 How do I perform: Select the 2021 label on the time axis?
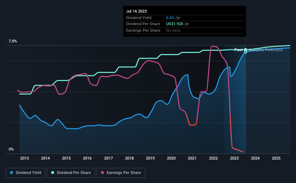[x=192, y=158]
